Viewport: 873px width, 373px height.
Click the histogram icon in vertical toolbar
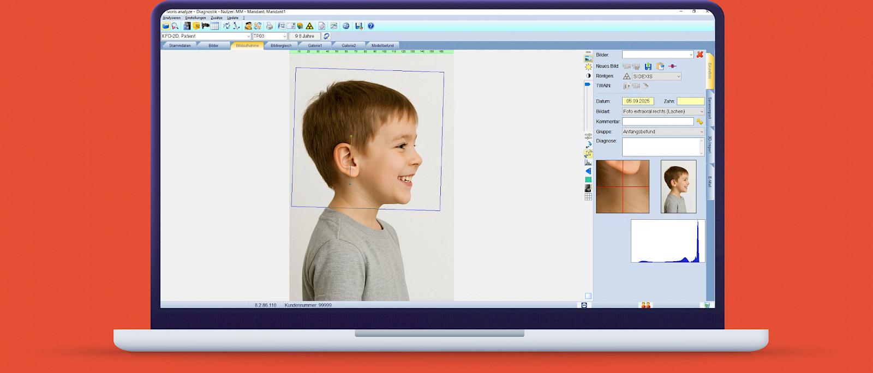[588, 163]
